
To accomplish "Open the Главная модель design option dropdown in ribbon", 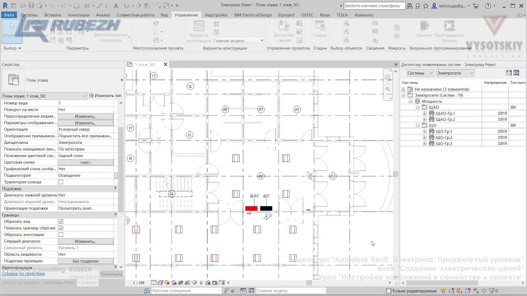I will tap(238, 41).
